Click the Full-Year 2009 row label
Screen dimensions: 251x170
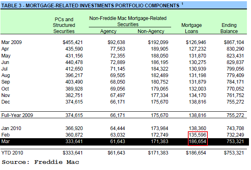(x=16, y=116)
